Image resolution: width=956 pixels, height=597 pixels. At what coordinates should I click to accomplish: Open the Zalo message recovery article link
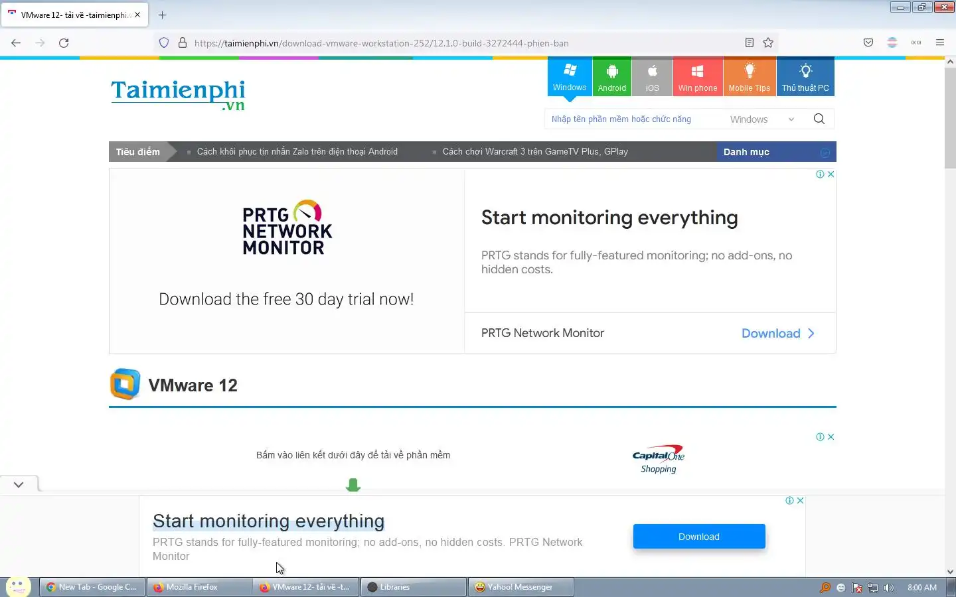tap(297, 152)
